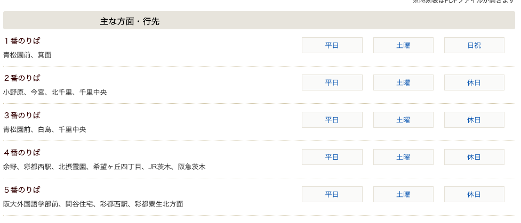Click 平日 button for 3番のりば
The height and width of the screenshot is (223, 521).
[332, 120]
